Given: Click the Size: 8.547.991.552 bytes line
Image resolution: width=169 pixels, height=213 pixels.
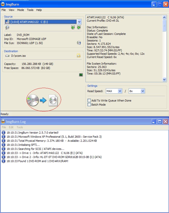Looking at the screenshot, I should coord(103,47).
